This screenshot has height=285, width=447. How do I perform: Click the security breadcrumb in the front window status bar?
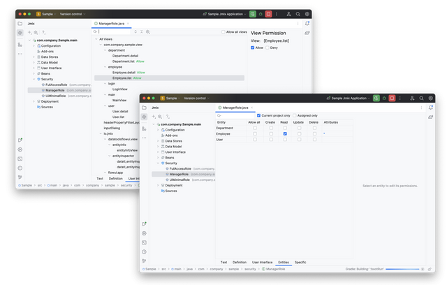click(x=250, y=269)
